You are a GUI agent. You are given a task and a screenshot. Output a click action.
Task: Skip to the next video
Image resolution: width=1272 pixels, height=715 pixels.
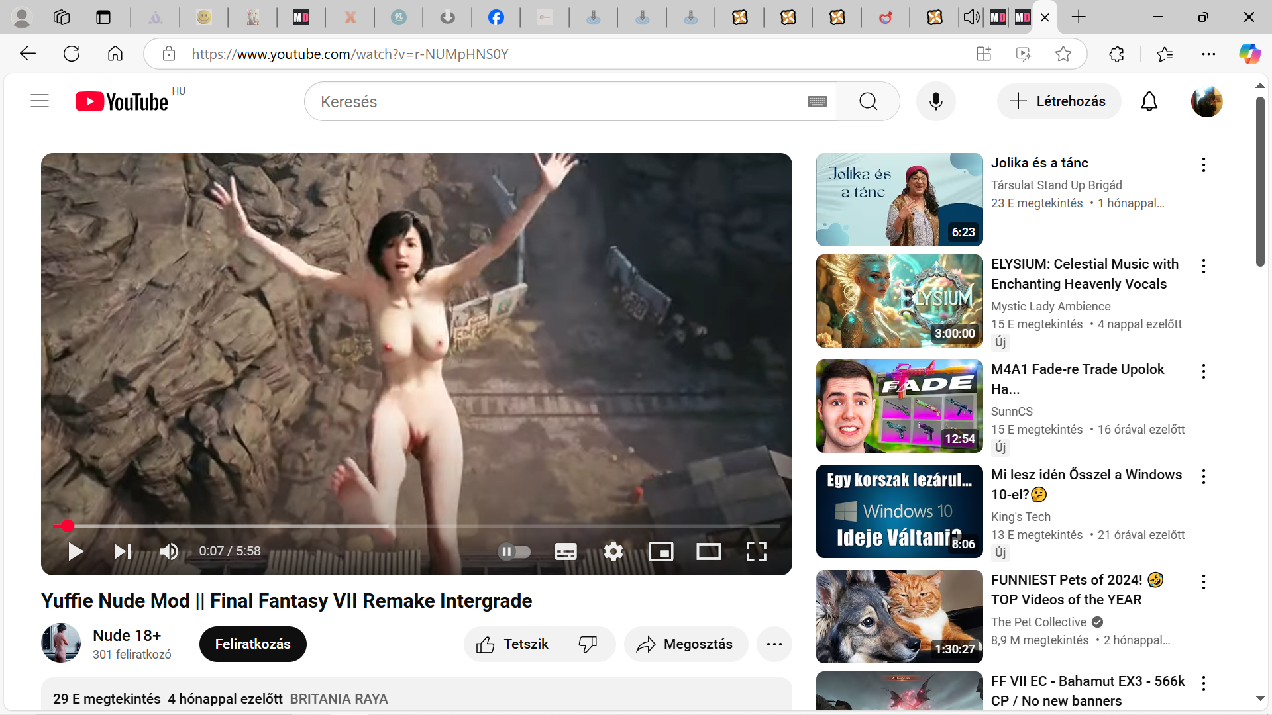coord(123,551)
